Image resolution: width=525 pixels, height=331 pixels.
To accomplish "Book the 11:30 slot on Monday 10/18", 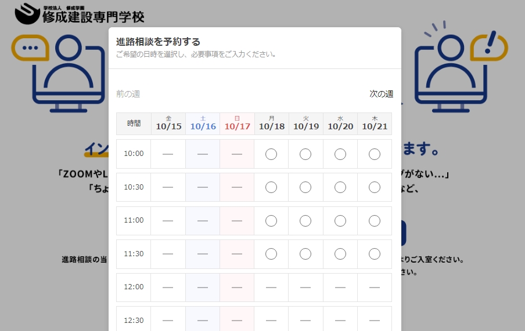I will (x=271, y=254).
